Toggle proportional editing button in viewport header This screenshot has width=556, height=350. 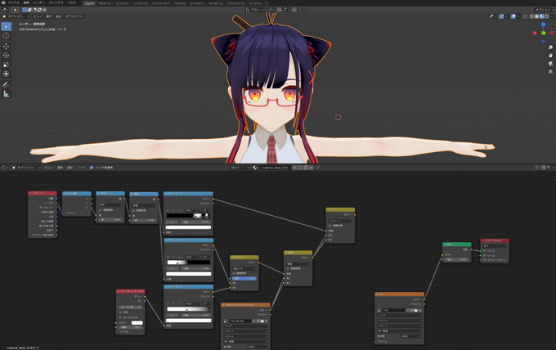294,10
